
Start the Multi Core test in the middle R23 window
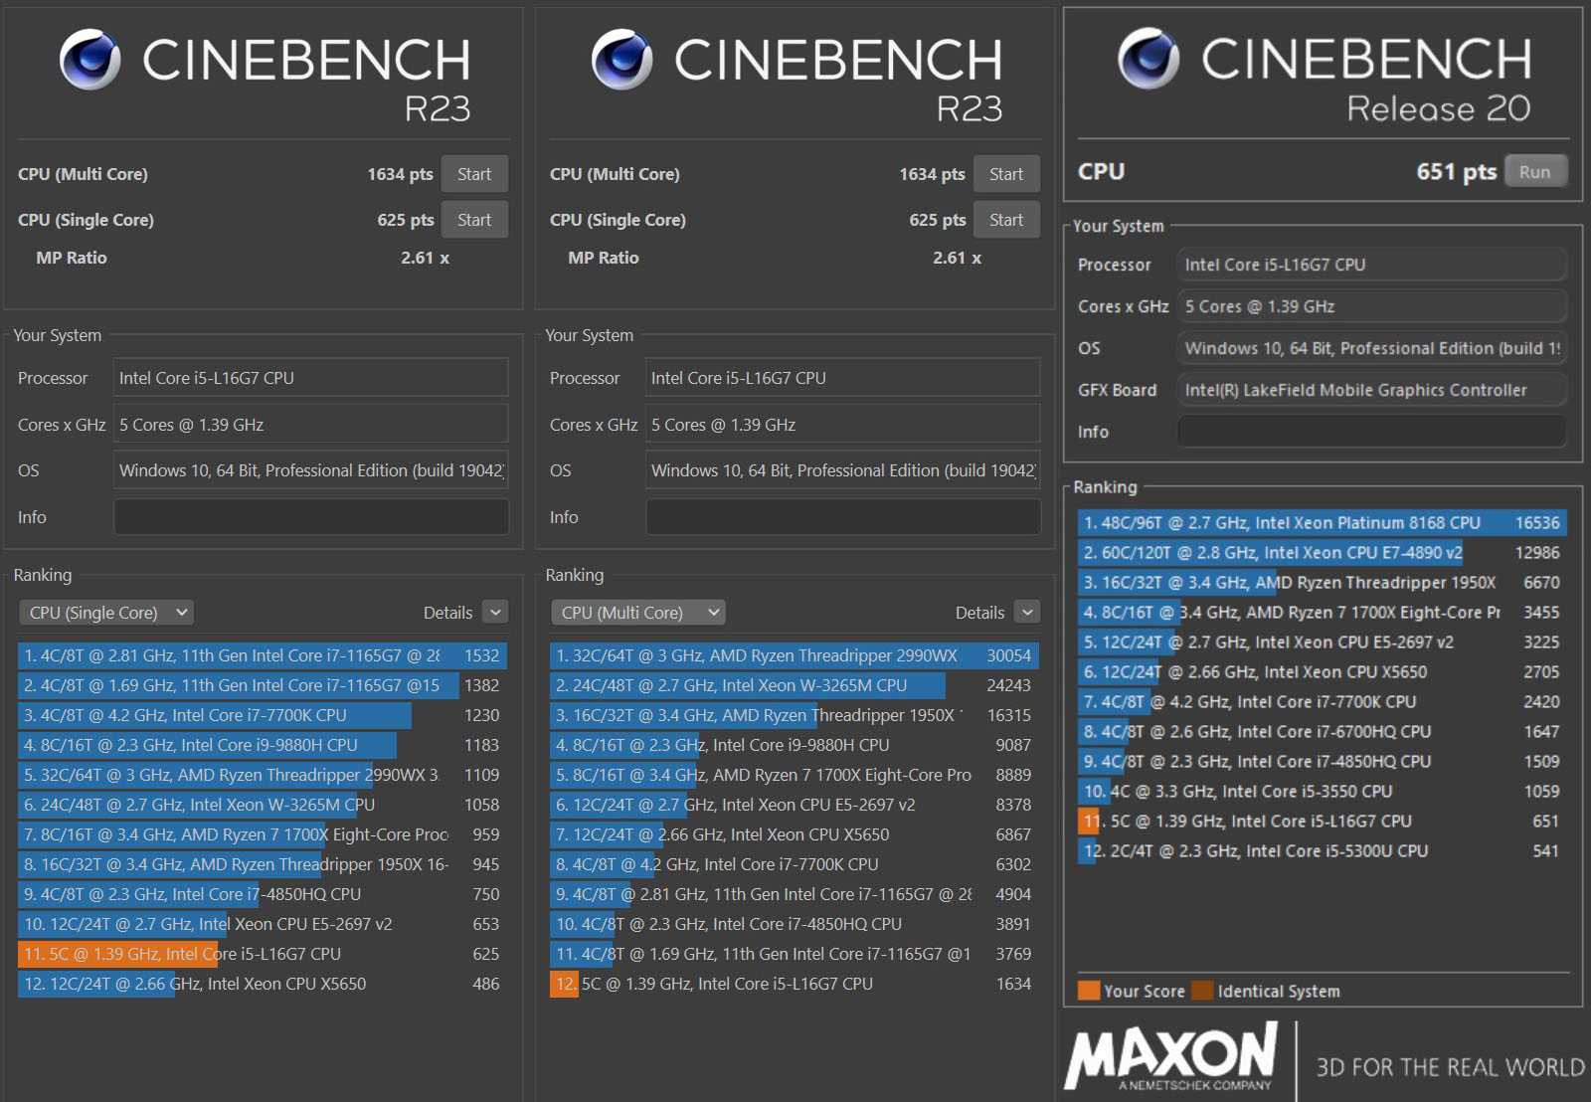point(1006,174)
